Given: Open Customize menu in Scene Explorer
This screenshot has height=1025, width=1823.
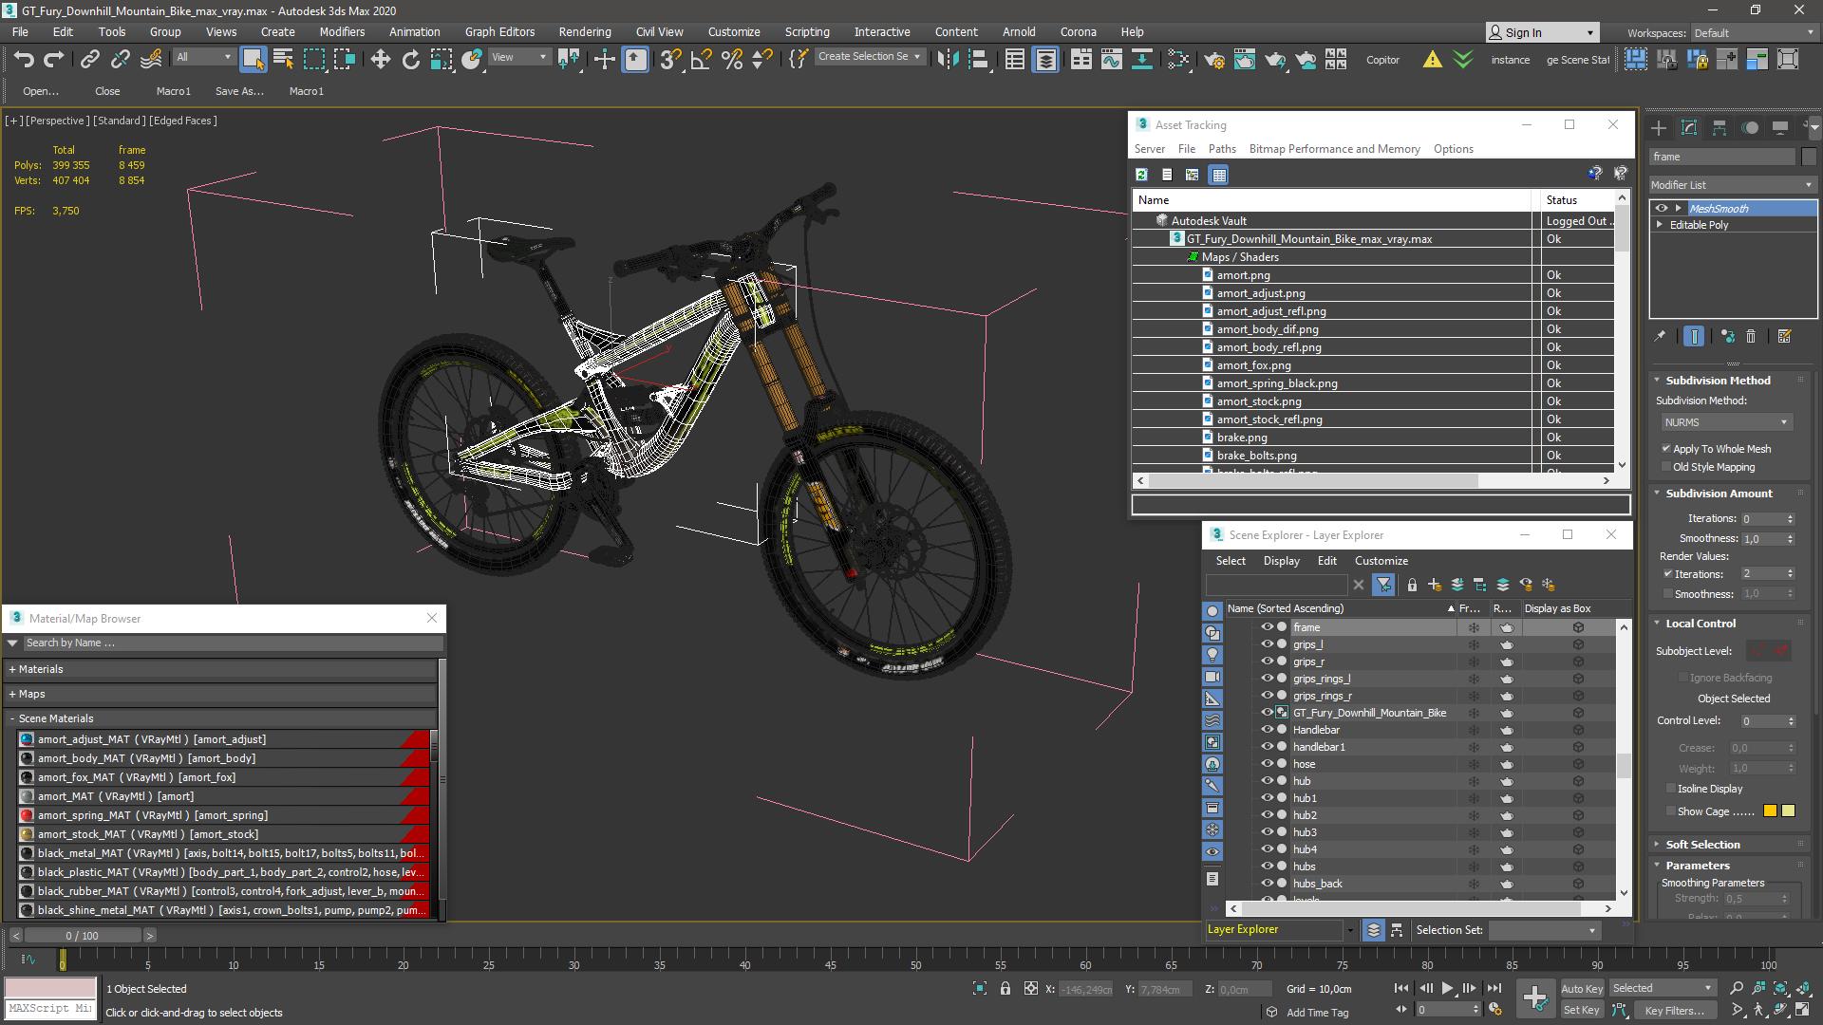Looking at the screenshot, I should tap(1381, 561).
